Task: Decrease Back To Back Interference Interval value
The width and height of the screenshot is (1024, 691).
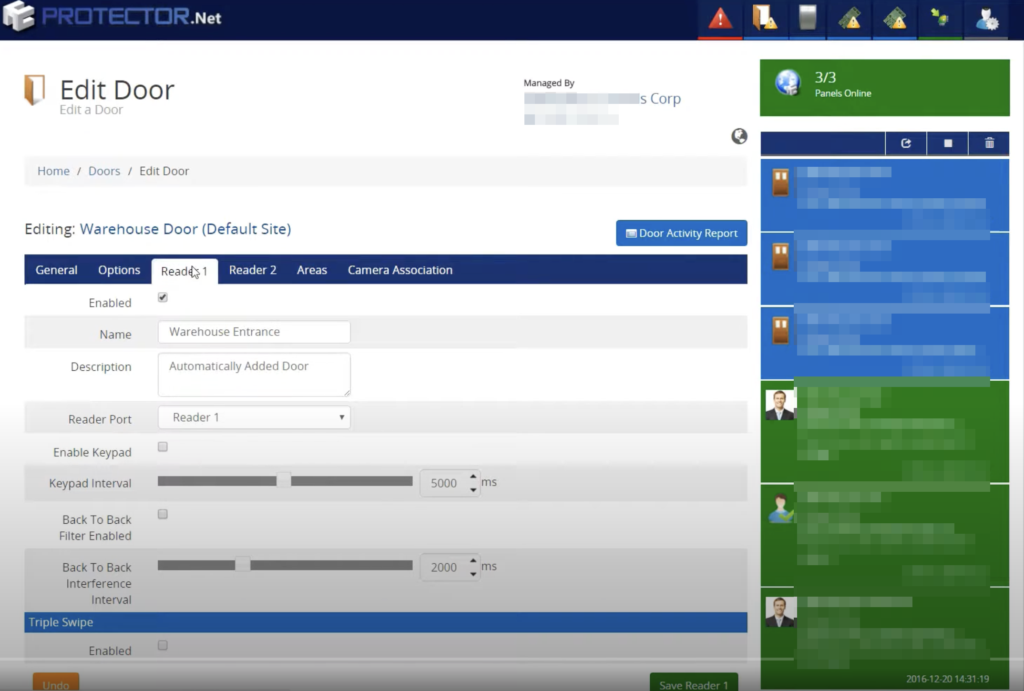Action: pyautogui.click(x=473, y=574)
